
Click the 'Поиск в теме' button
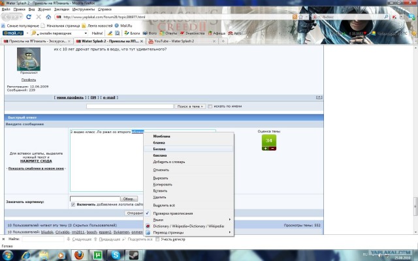coord(190,106)
